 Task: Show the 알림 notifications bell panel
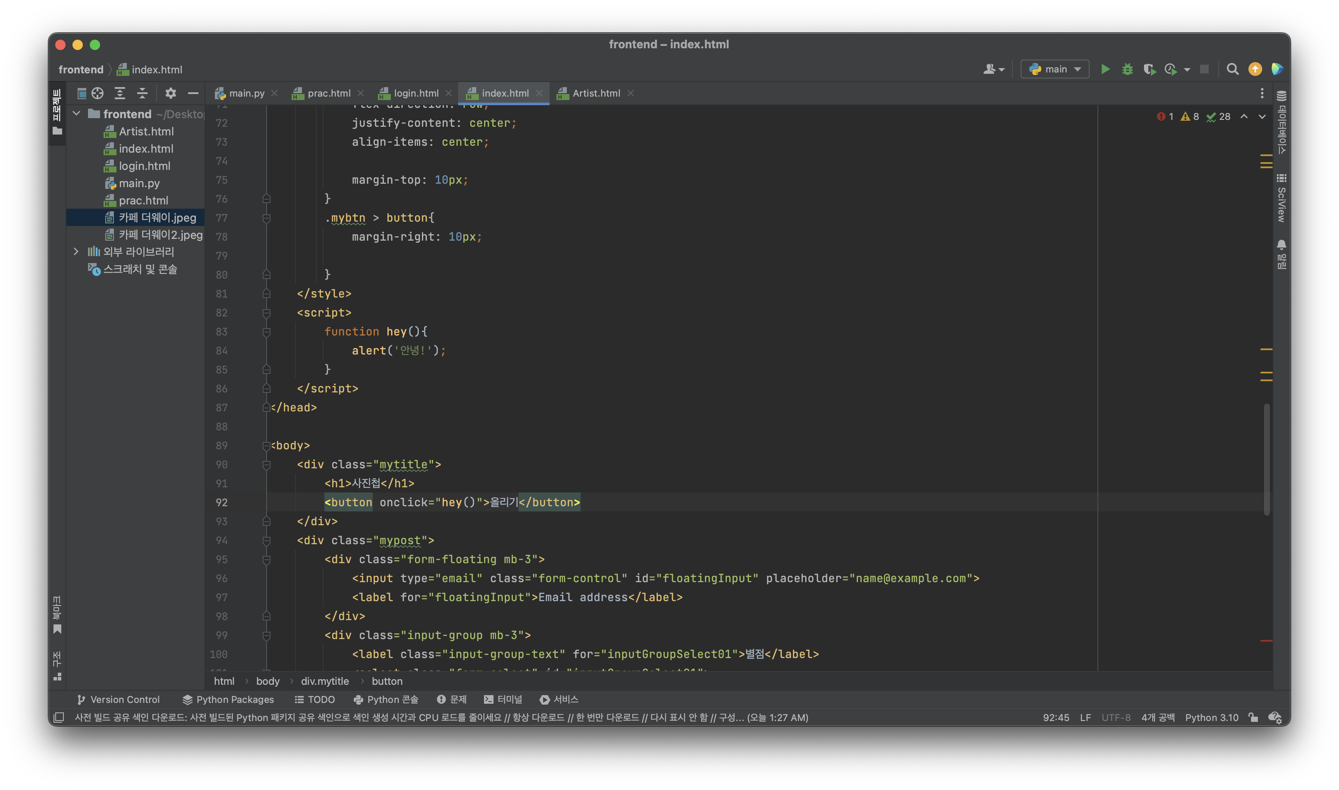(1281, 254)
